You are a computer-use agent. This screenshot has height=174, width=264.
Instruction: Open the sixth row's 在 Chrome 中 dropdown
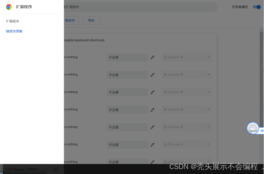[x=187, y=144]
